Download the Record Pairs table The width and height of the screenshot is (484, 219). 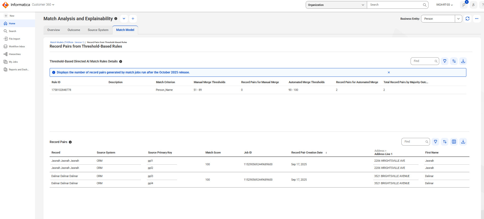463,142
